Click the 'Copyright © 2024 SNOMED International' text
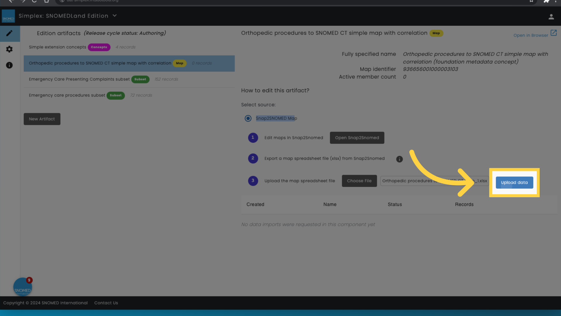 [45, 303]
